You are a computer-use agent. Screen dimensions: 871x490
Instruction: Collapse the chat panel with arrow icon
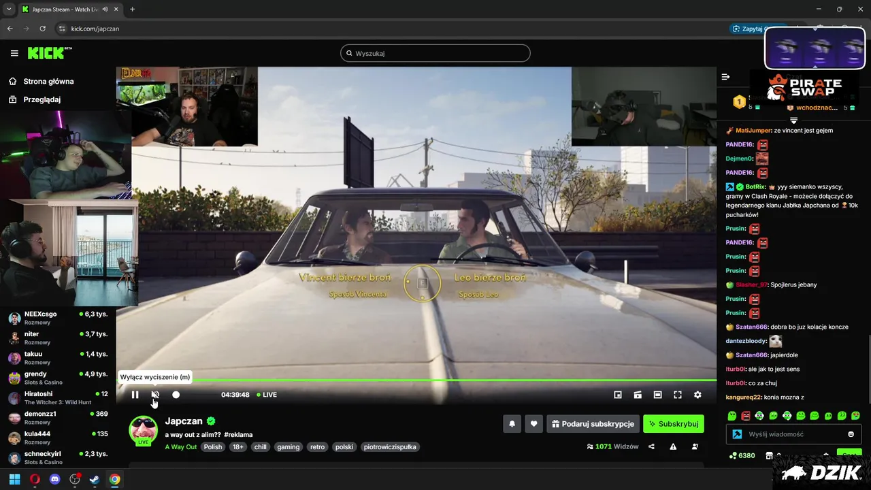tap(726, 77)
